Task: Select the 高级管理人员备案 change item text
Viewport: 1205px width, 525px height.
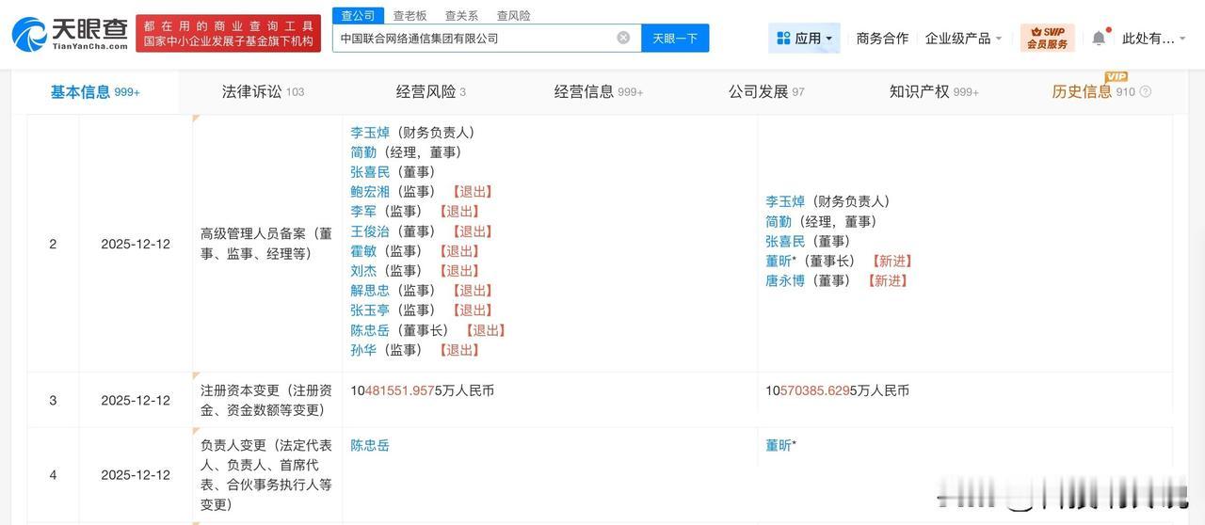Action: (266, 244)
